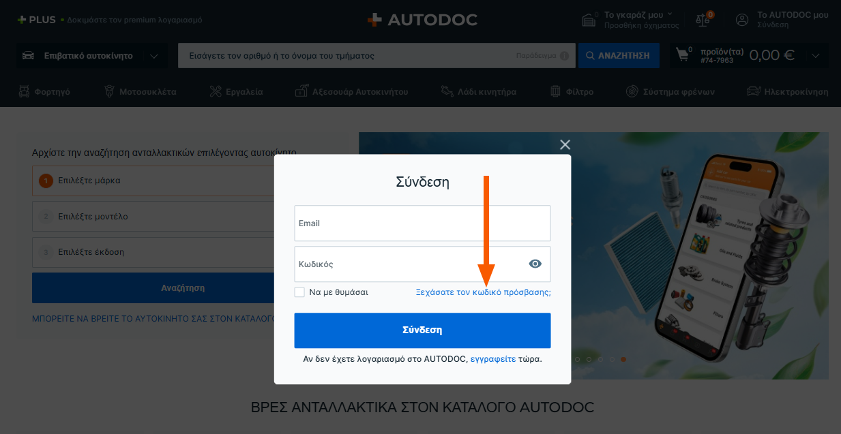This screenshot has height=434, width=841.
Task: Open the Φορτηγό category
Action: 44,91
